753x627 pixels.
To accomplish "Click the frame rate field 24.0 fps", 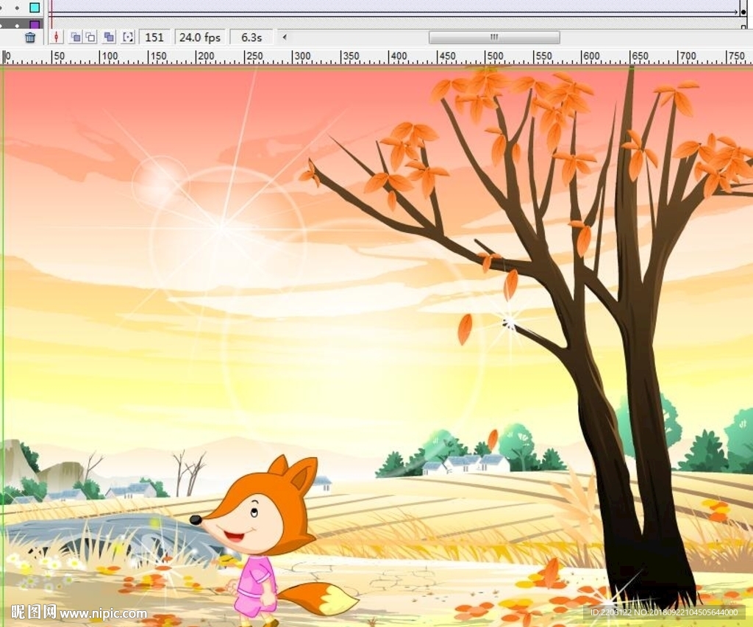I will [x=200, y=37].
